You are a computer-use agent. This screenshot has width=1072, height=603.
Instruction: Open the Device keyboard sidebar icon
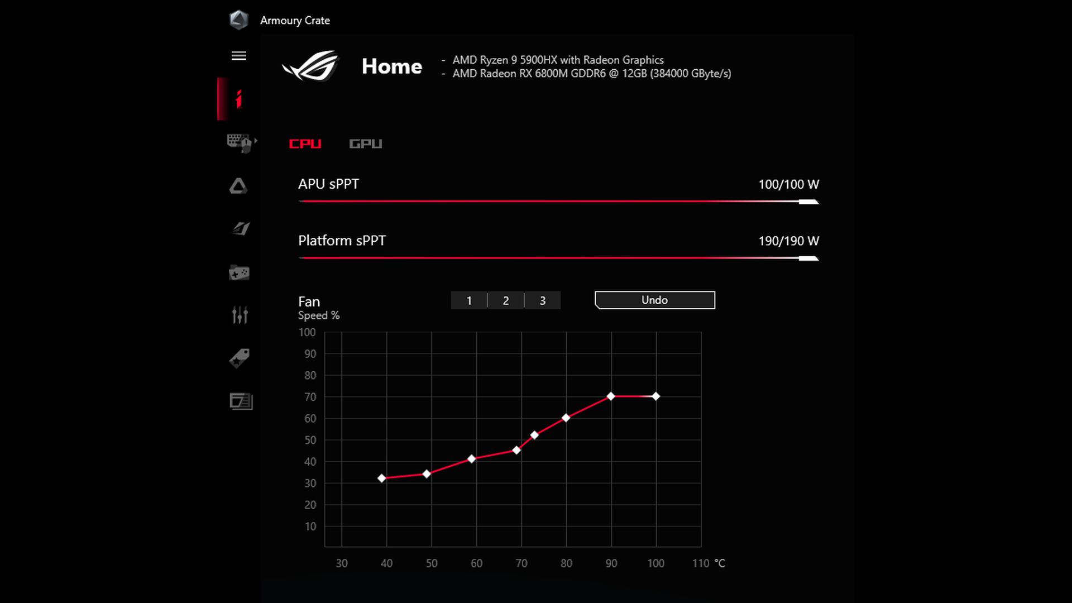(x=239, y=142)
